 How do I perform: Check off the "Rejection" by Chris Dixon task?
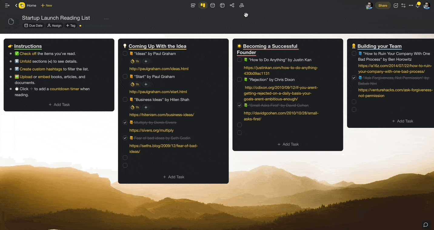coord(239,79)
